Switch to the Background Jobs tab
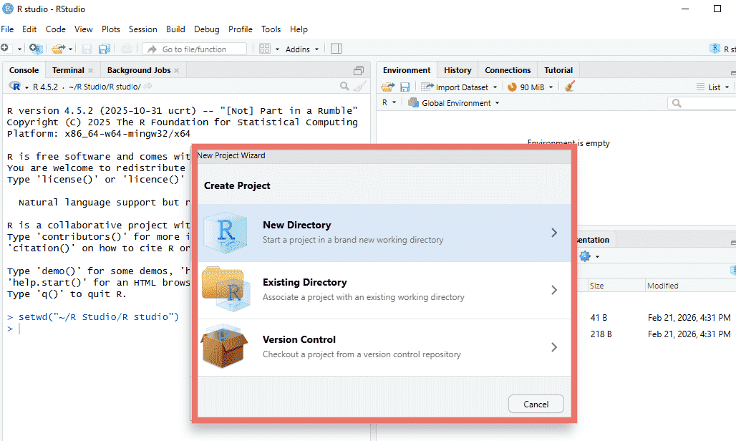736x441 pixels. point(139,70)
